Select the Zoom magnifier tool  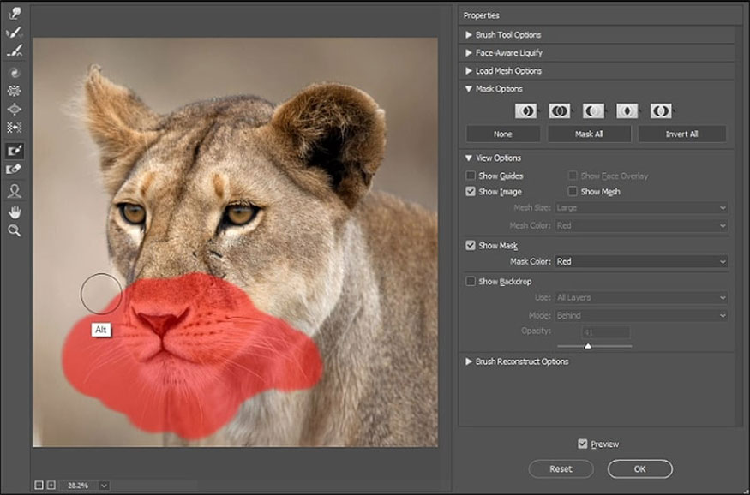[x=14, y=230]
